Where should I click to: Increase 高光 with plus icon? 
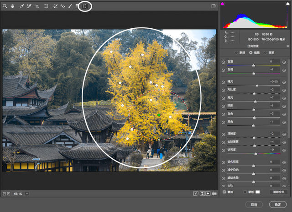tap(284, 98)
